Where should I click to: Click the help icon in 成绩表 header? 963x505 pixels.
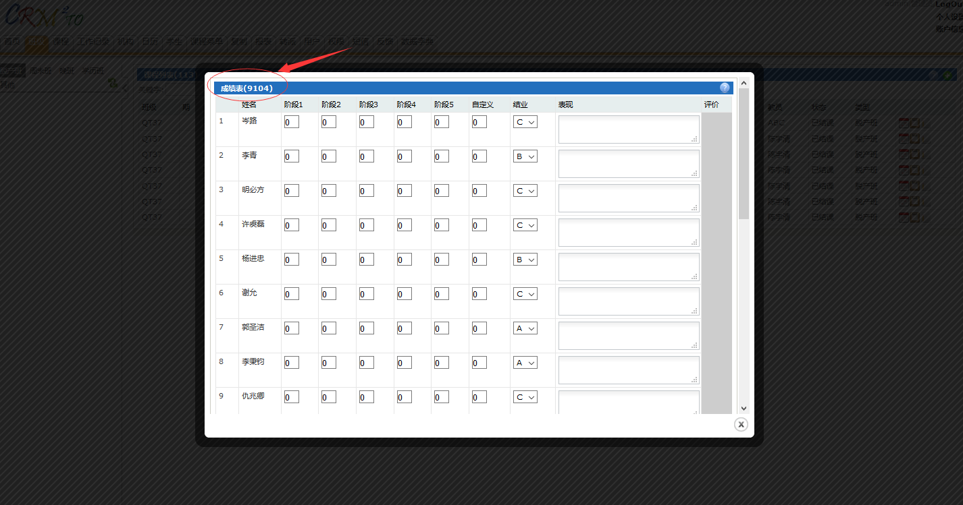click(x=725, y=88)
